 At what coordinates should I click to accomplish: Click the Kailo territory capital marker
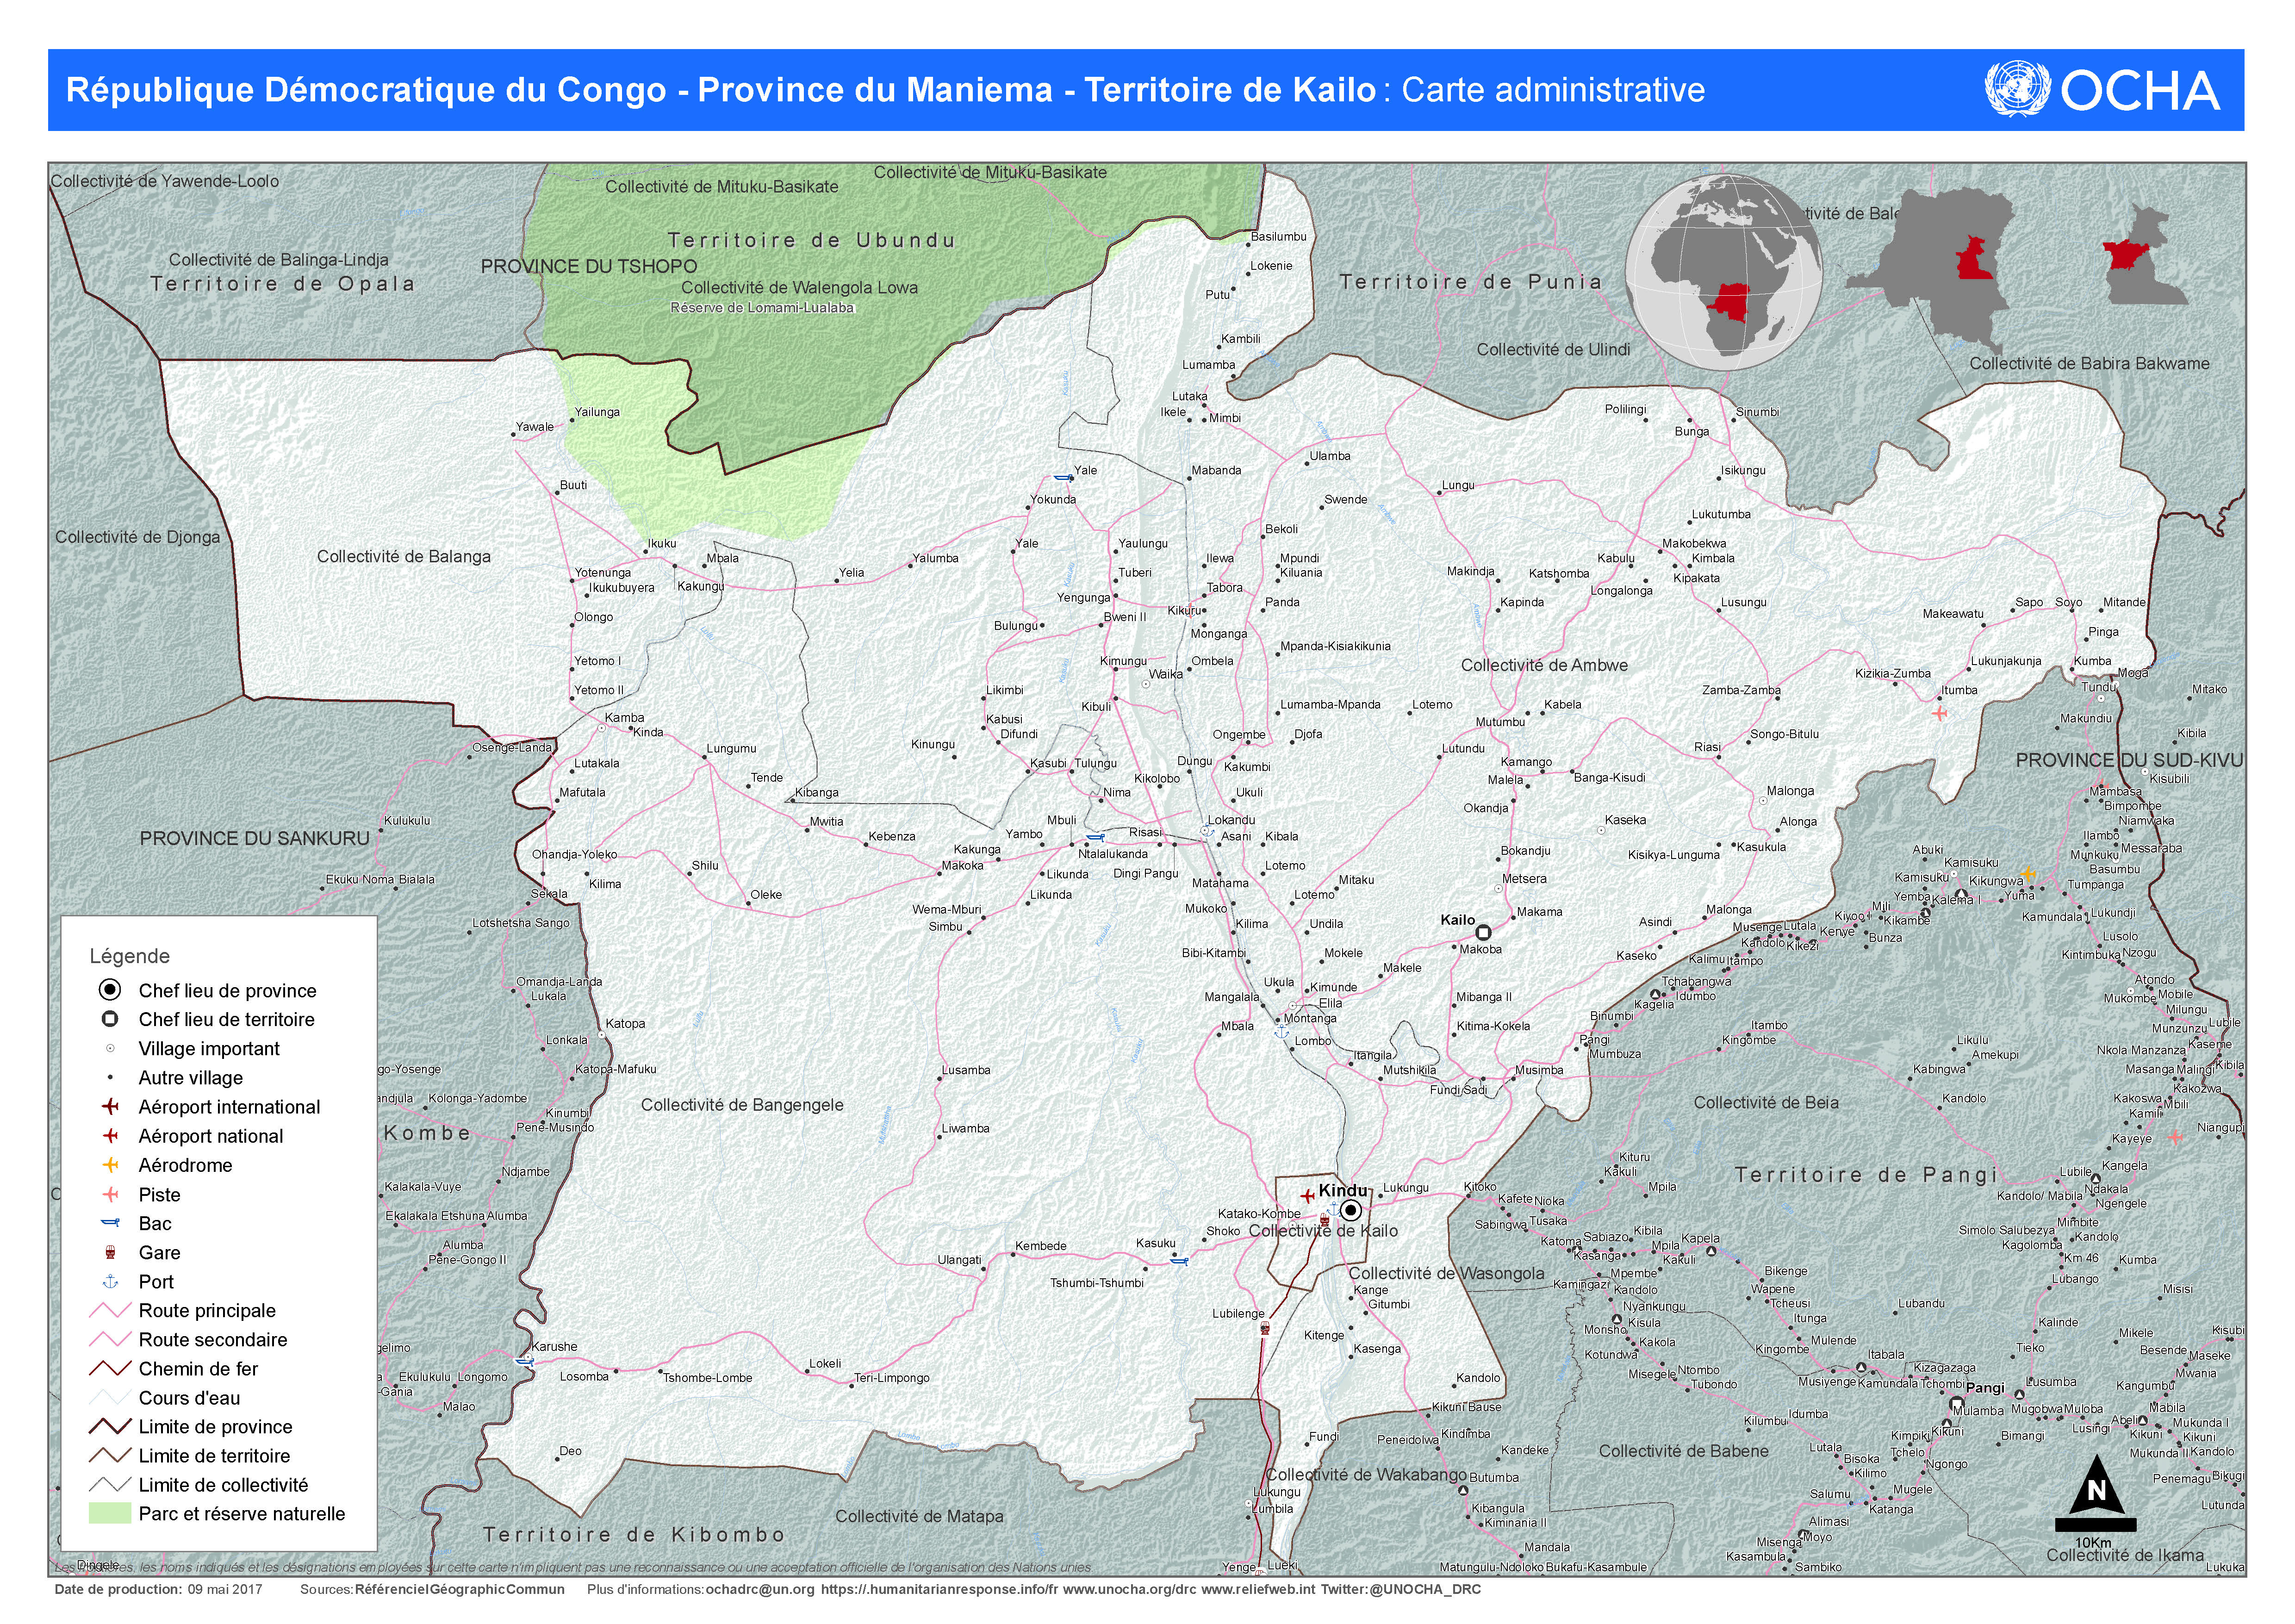(x=1484, y=932)
